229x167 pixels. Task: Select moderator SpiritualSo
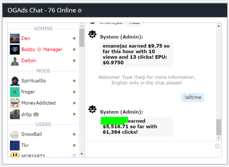pyautogui.click(x=43, y=81)
